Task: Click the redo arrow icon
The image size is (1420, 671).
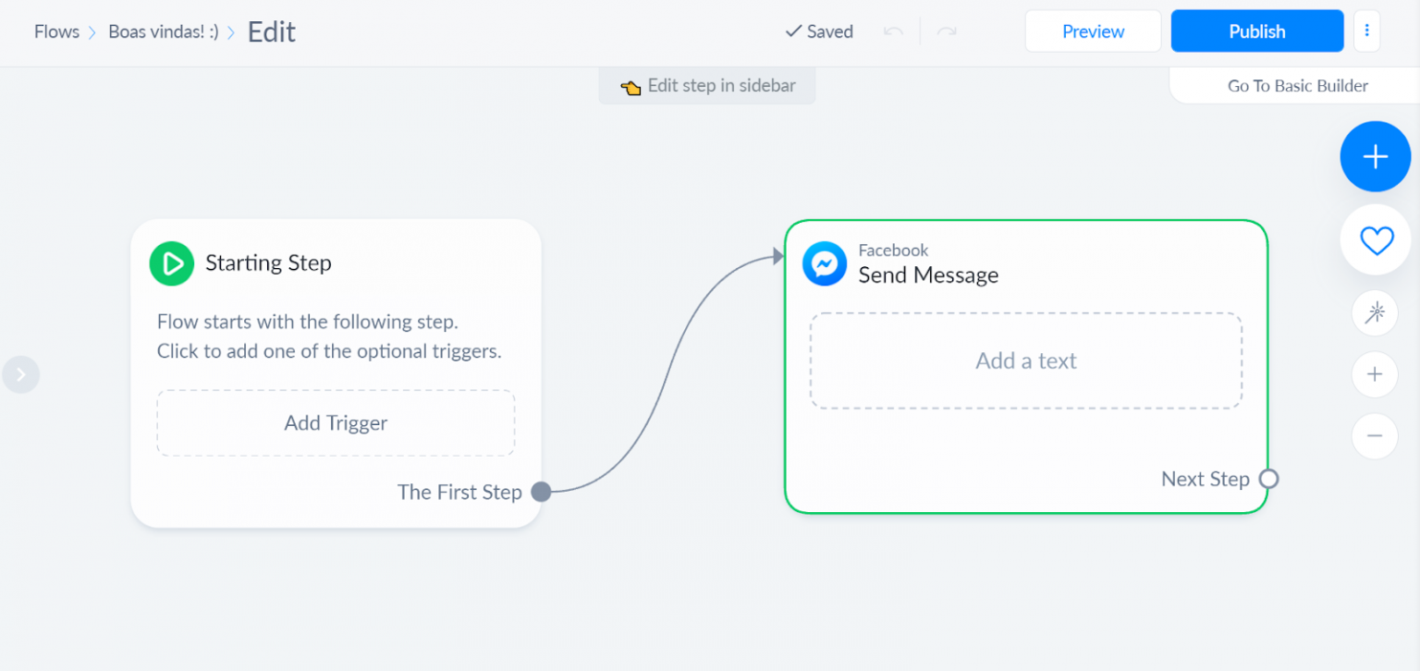Action: 947,31
